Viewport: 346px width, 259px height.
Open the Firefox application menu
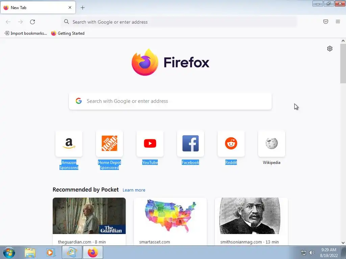(x=338, y=22)
